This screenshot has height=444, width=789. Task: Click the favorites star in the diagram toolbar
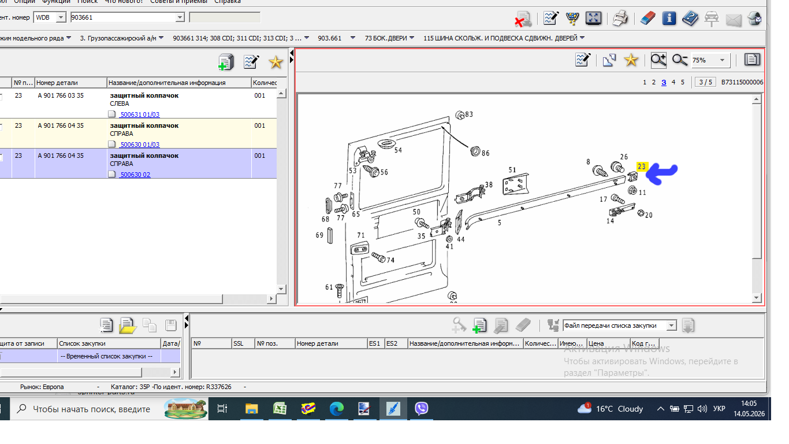[631, 60]
